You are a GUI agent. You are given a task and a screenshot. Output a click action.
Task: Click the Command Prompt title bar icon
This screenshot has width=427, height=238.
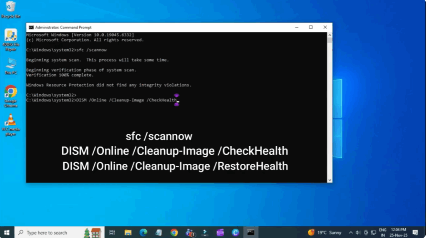coord(31,27)
